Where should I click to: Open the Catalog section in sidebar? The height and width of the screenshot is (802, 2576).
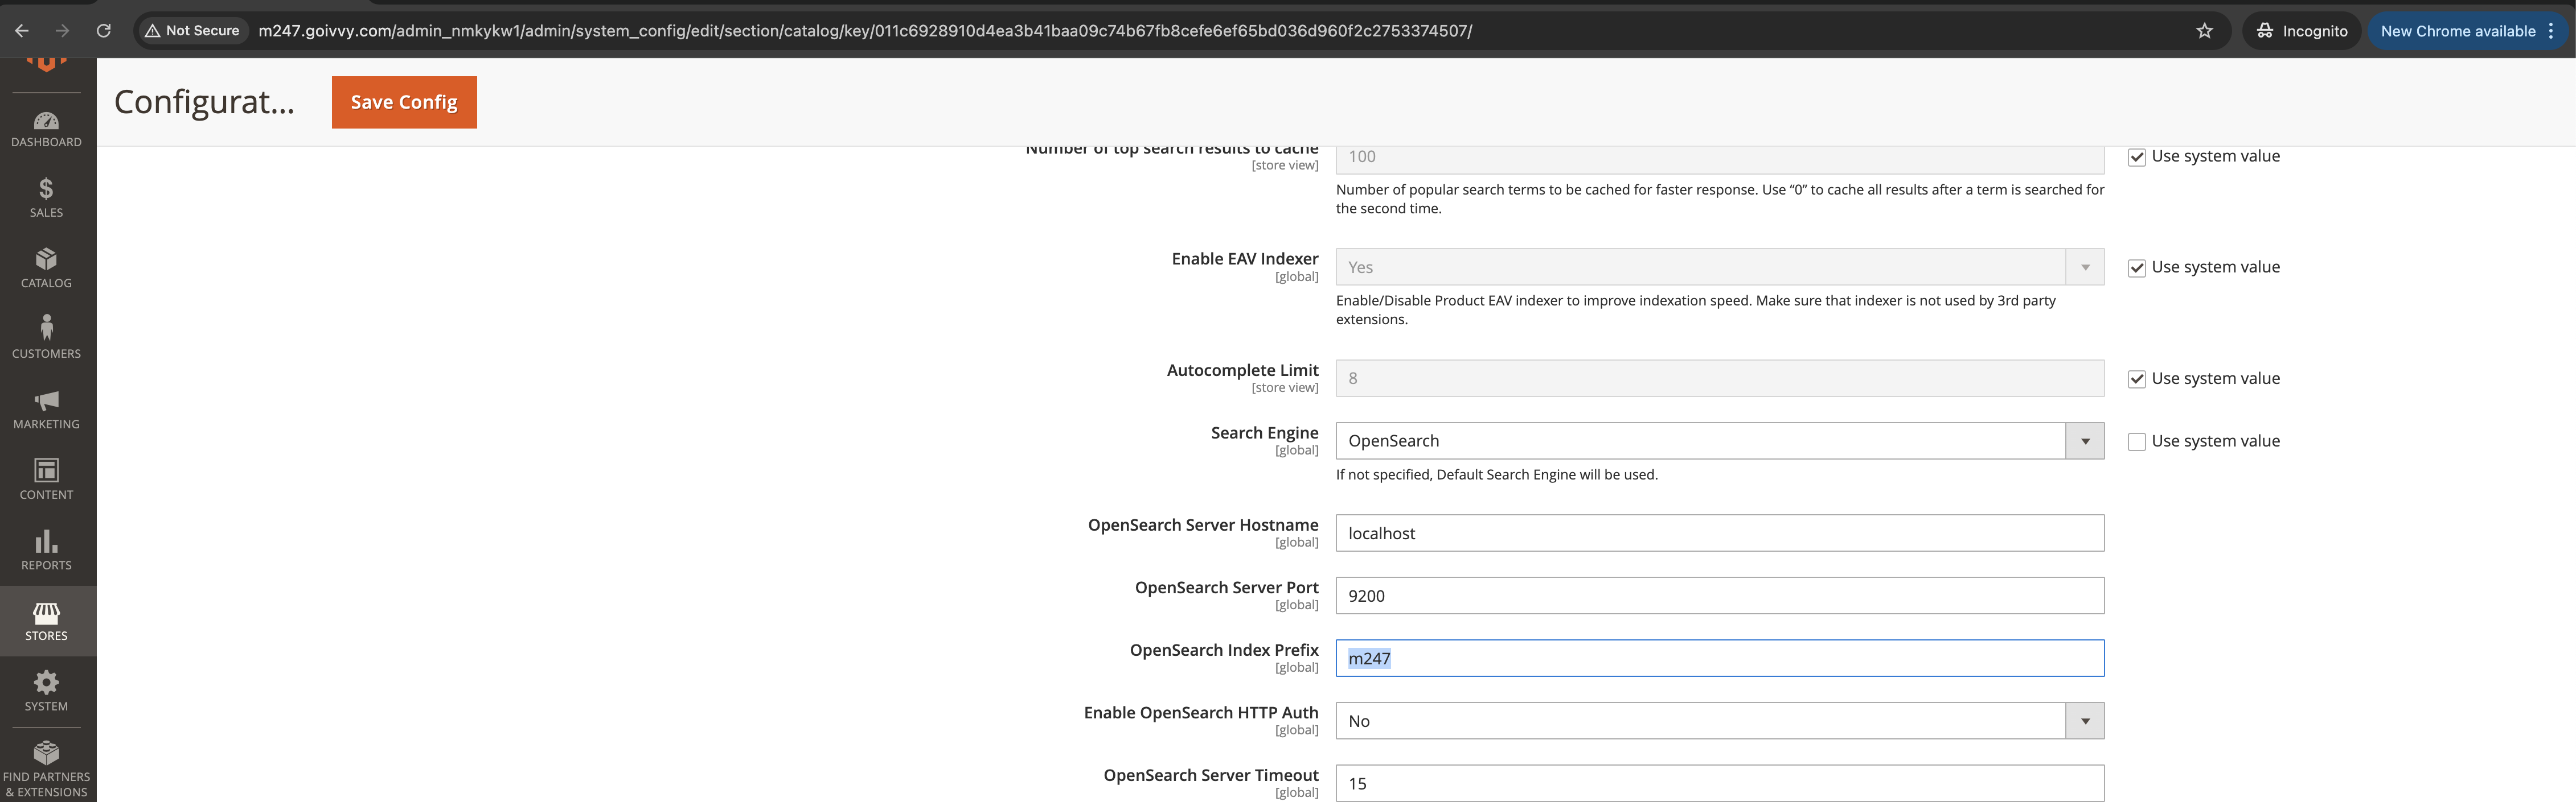point(46,267)
